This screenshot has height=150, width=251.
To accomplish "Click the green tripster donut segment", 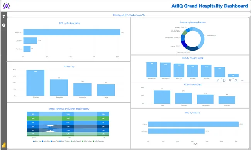I will coord(185,33).
